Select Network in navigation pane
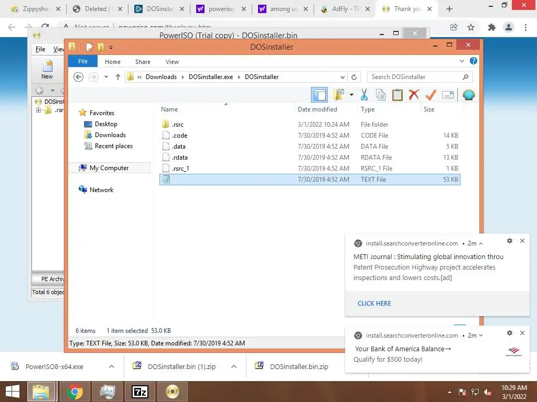 pos(101,189)
